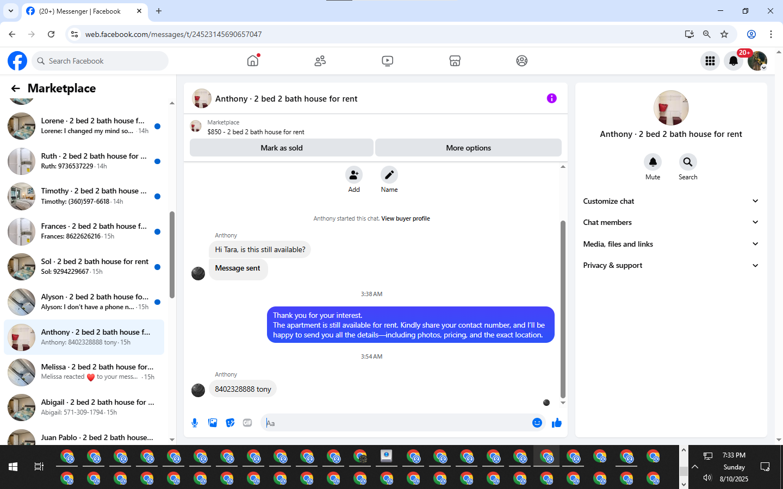Open the $850 listing title link
783x489 pixels.
[x=256, y=132]
